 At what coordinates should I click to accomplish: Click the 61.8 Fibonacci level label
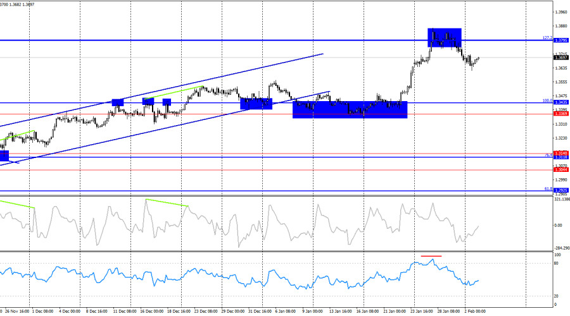point(548,189)
